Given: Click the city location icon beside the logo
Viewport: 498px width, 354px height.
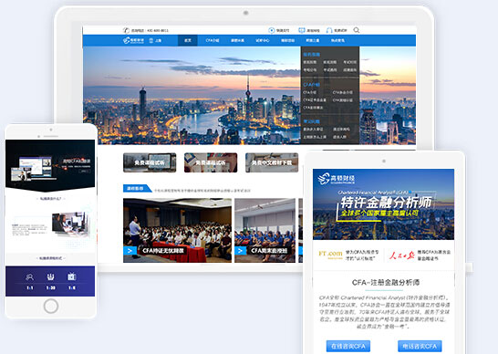Looking at the screenshot, I should click(151, 40).
